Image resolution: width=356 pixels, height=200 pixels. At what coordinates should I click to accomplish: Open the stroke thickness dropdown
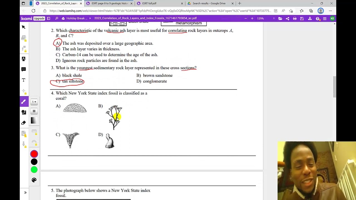34,102
